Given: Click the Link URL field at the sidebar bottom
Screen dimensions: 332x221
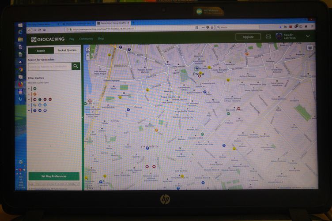Looking at the screenshot, I should tap(57, 184).
